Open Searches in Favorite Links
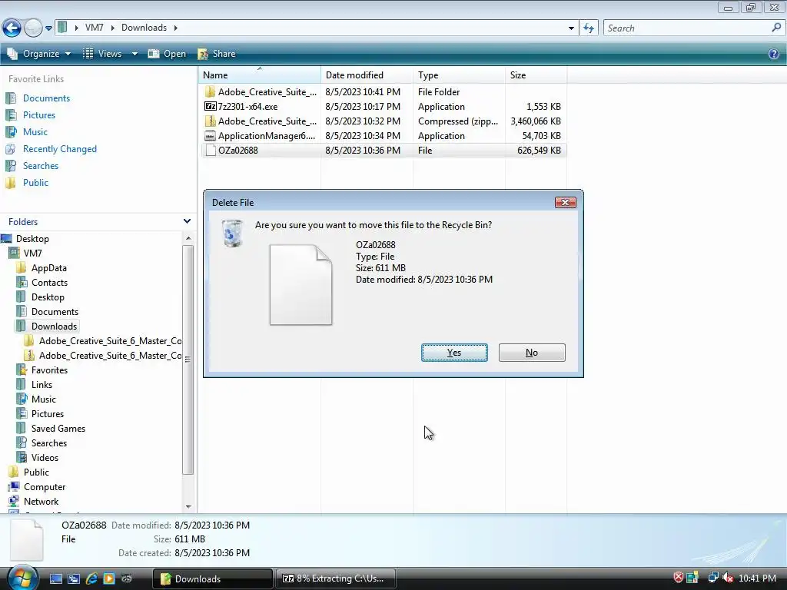 click(x=41, y=166)
